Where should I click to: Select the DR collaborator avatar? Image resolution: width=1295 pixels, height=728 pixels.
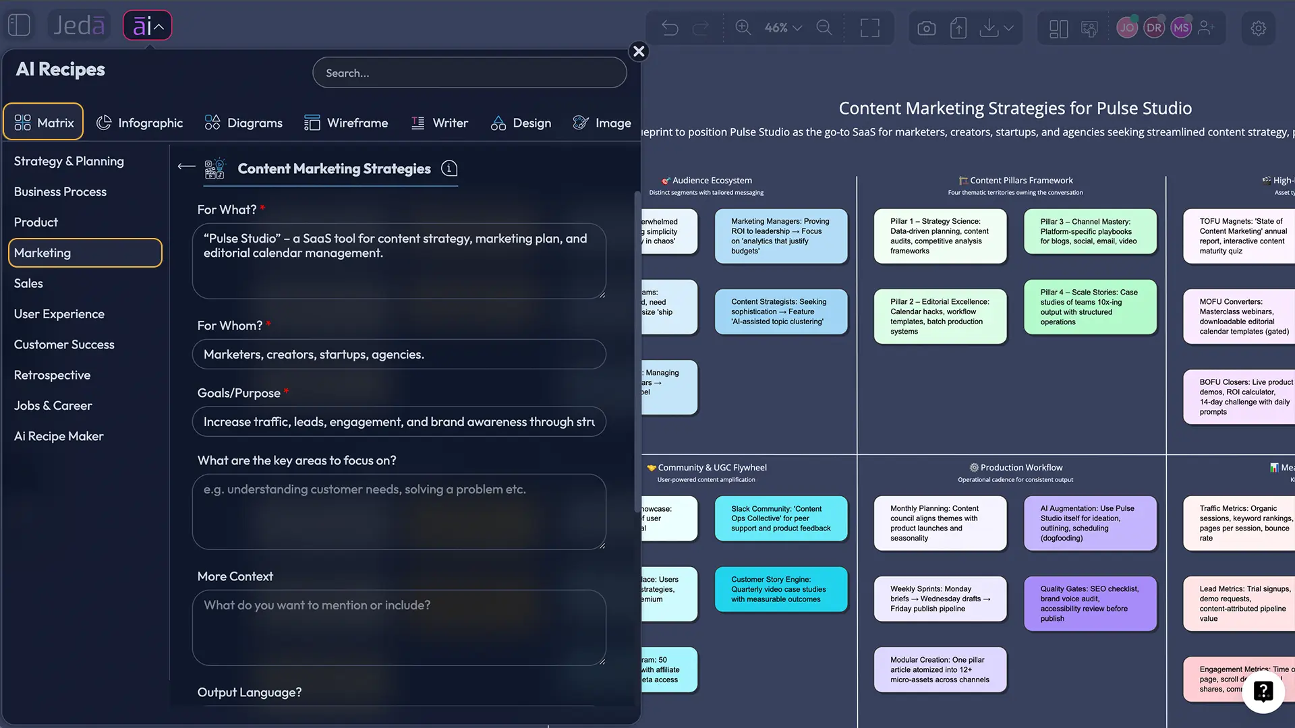pyautogui.click(x=1154, y=28)
